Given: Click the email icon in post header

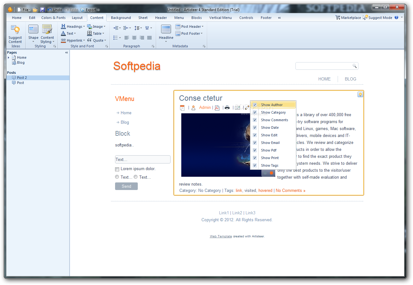Looking at the screenshot, I should [237, 108].
